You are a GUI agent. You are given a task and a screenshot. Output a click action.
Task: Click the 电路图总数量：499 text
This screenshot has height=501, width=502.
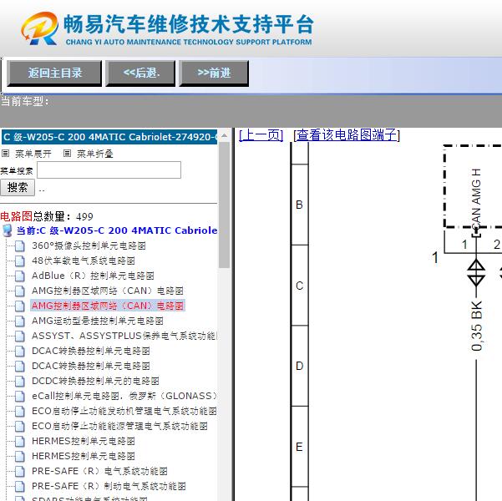[47, 216]
